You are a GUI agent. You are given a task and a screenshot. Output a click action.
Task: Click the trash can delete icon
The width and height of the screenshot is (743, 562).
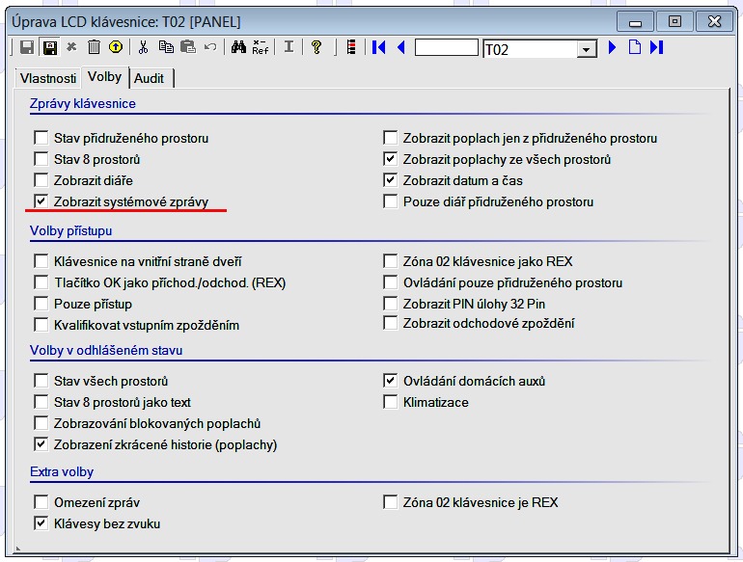(x=94, y=47)
